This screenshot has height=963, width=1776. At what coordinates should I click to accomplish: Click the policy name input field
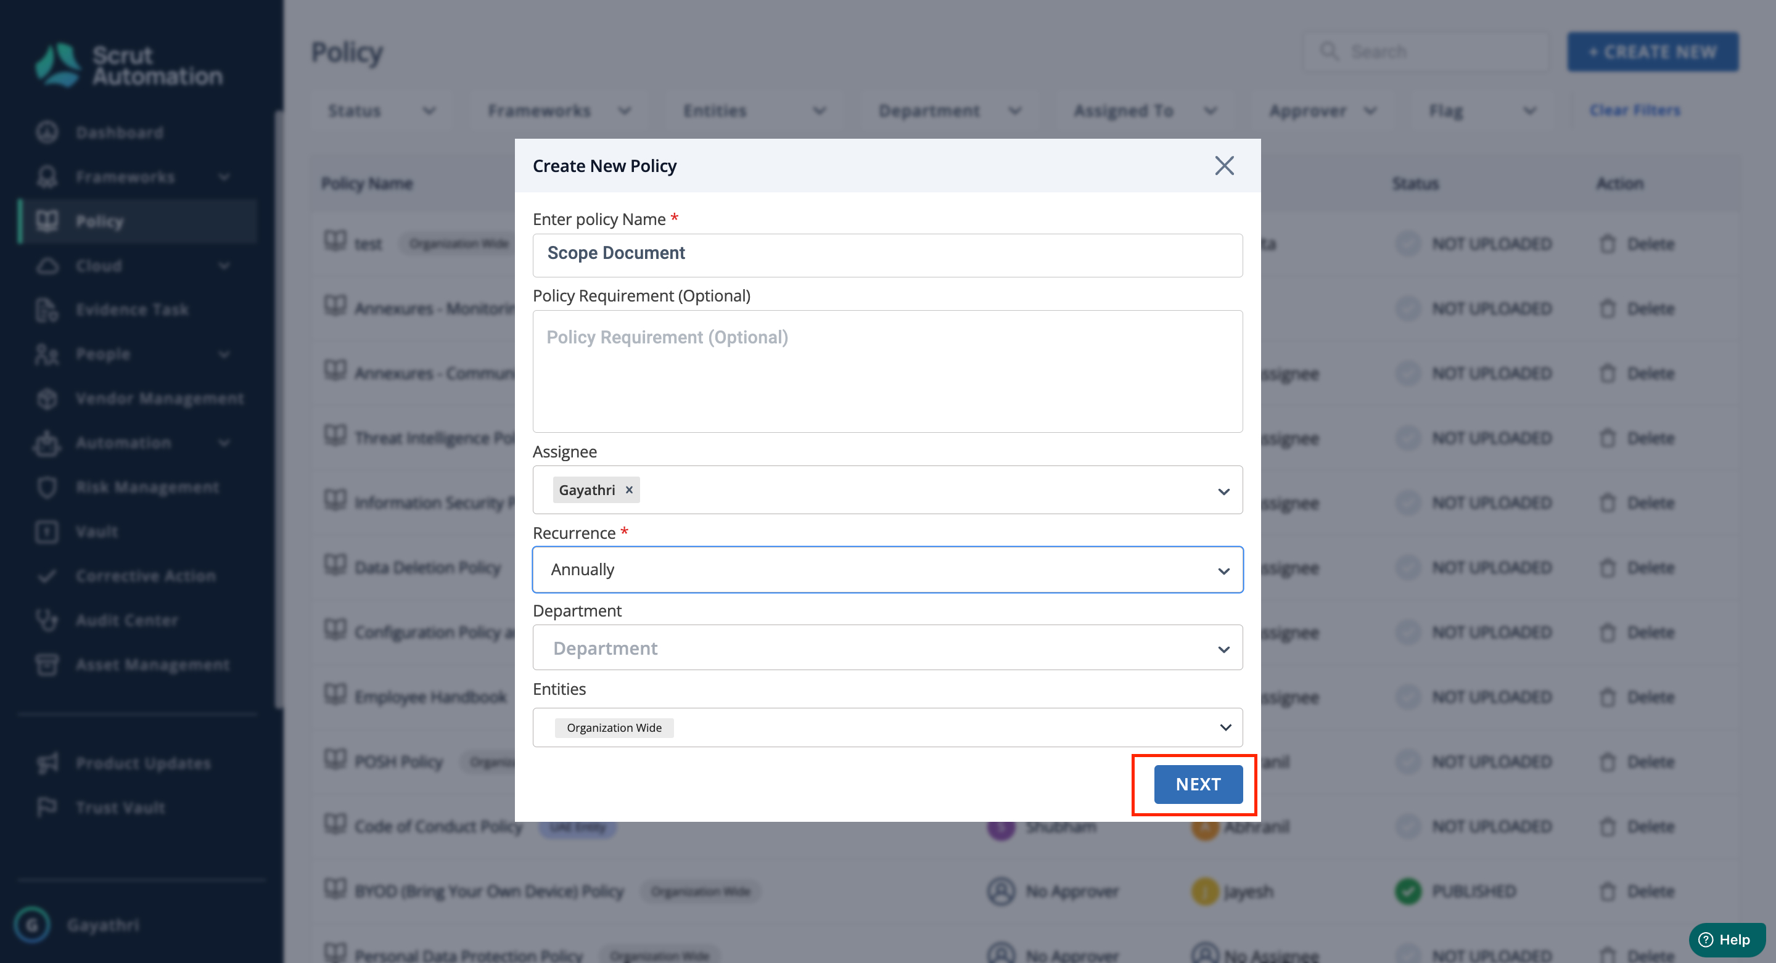pos(887,255)
